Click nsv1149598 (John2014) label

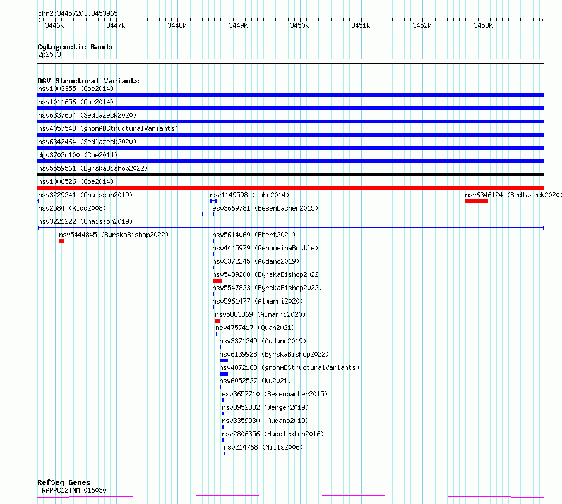[249, 195]
